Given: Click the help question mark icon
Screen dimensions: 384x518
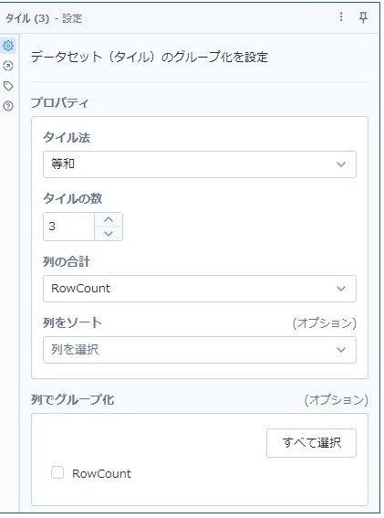Looking at the screenshot, I should pyautogui.click(x=8, y=106).
